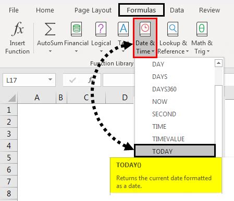The height and width of the screenshot is (201, 234).
Task: Choose DAYS360 from the function list
Action: [x=175, y=89]
